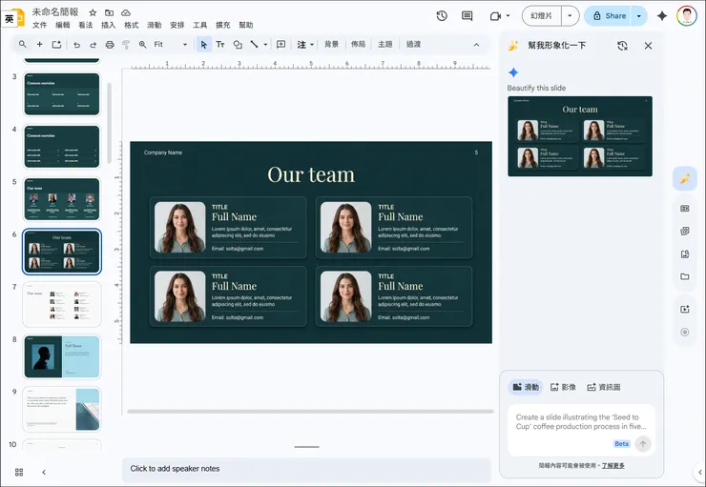Select slide 8 thumbnail in filmstrip
Viewport: 706px width, 487px height.
pyautogui.click(x=62, y=357)
